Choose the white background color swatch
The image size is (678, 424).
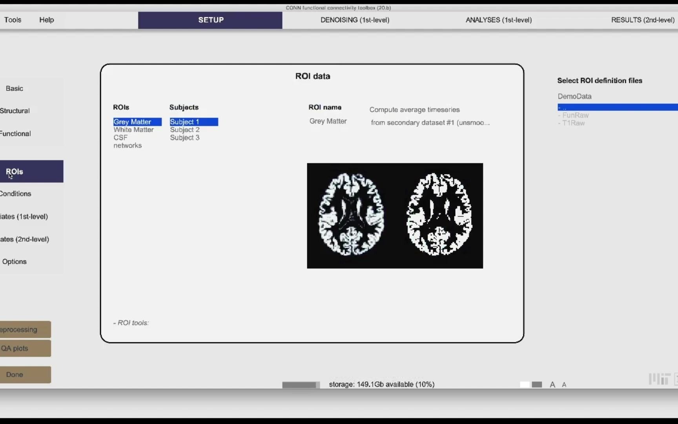[525, 385]
